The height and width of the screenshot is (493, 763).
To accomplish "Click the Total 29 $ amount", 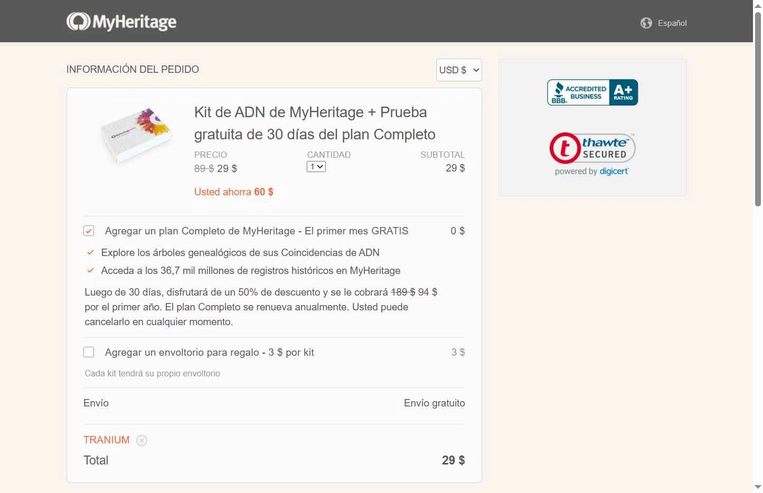I will click(454, 460).
